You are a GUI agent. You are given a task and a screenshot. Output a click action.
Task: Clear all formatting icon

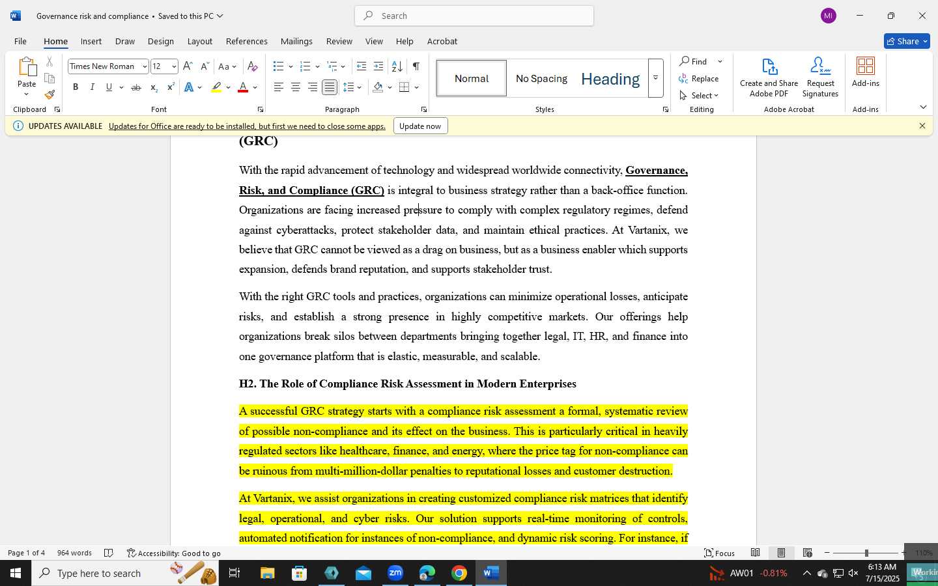253,66
